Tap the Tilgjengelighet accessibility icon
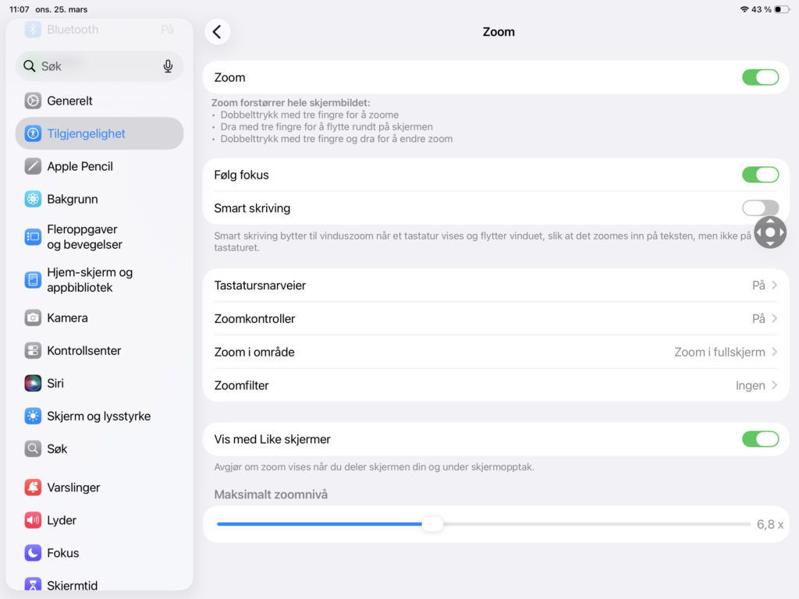Image resolution: width=799 pixels, height=599 pixels. pyautogui.click(x=33, y=133)
